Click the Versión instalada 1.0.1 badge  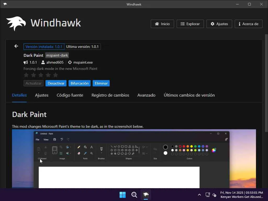(44, 47)
